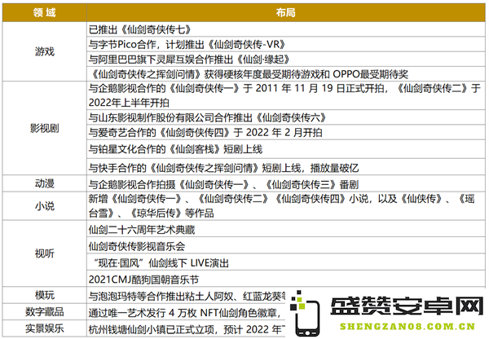Click row about 企鹅影视 番剧
This screenshot has width=489, height=339.
click(x=286, y=183)
